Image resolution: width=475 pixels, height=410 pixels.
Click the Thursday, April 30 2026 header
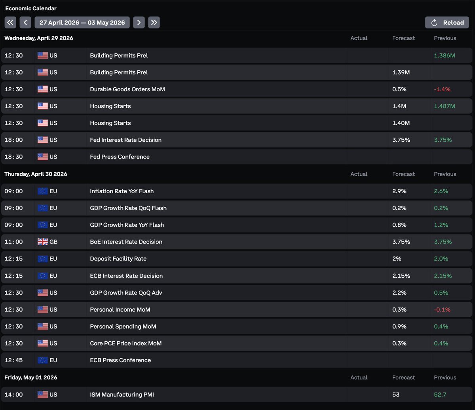(x=36, y=174)
